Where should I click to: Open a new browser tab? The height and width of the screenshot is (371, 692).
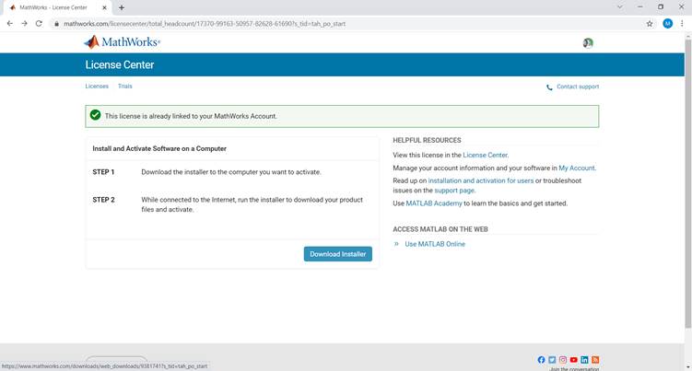pos(122,7)
